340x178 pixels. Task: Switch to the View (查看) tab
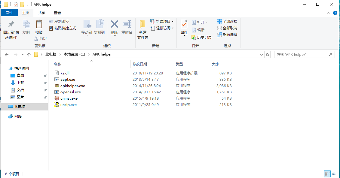pos(57,13)
